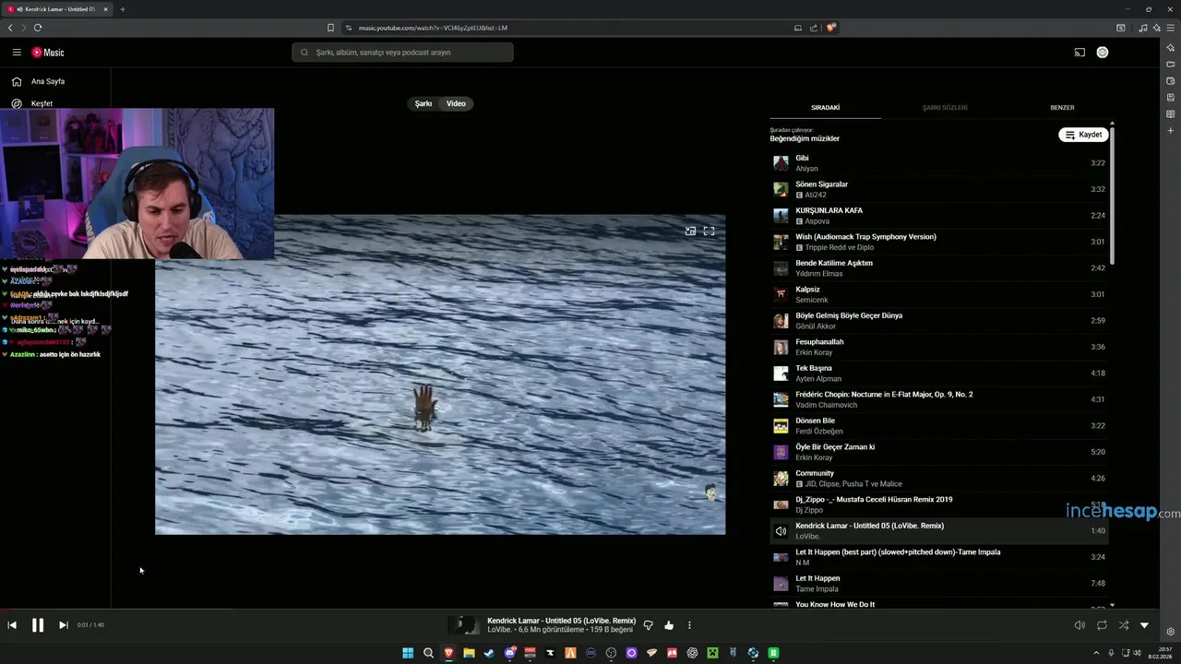Click the Beğendiğim müzikler playlist link

pyautogui.click(x=805, y=138)
